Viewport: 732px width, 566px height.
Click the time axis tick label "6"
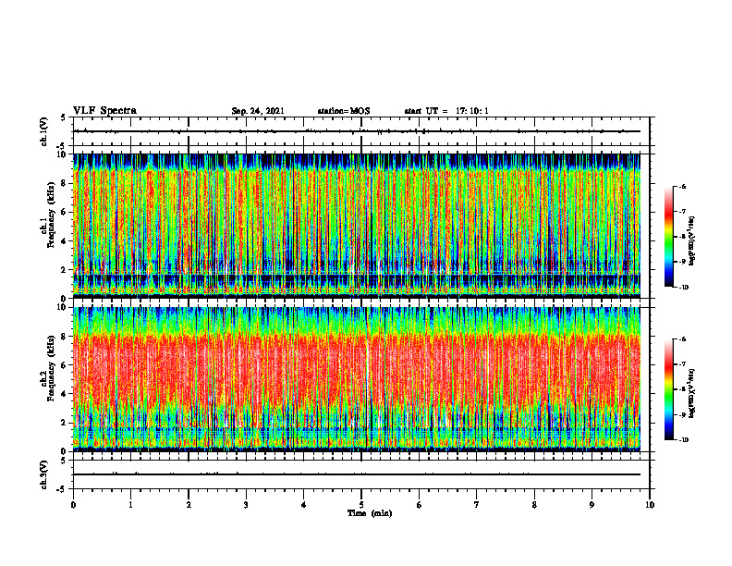[x=420, y=505]
